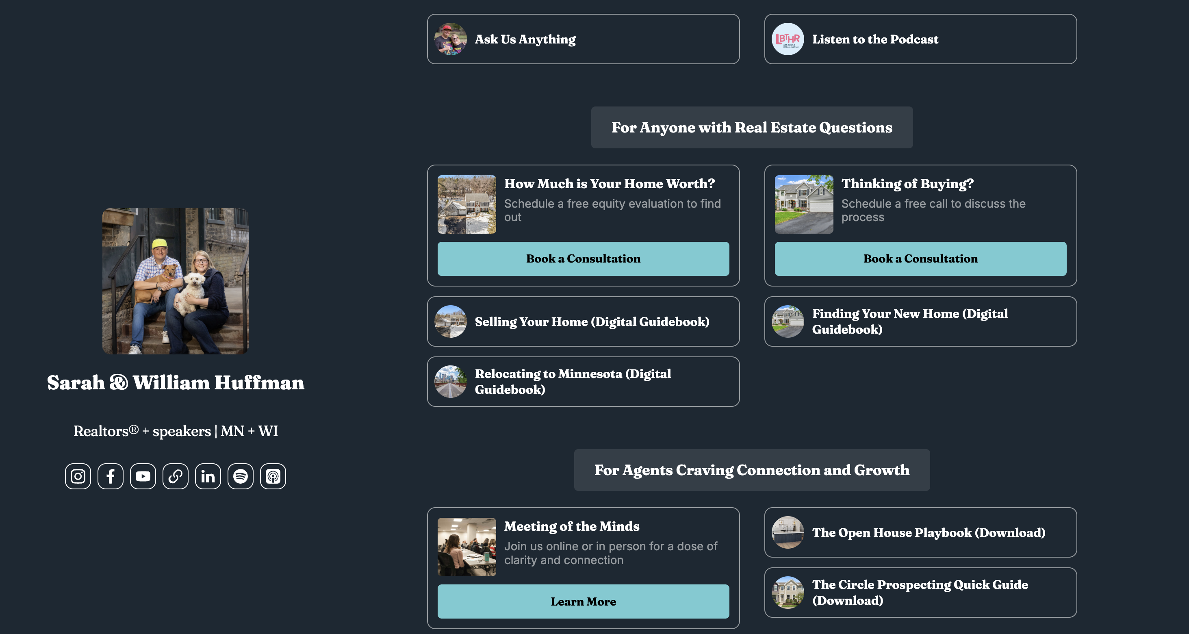The height and width of the screenshot is (634, 1189).
Task: Open the Apple Podcasts icon
Action: 273,476
